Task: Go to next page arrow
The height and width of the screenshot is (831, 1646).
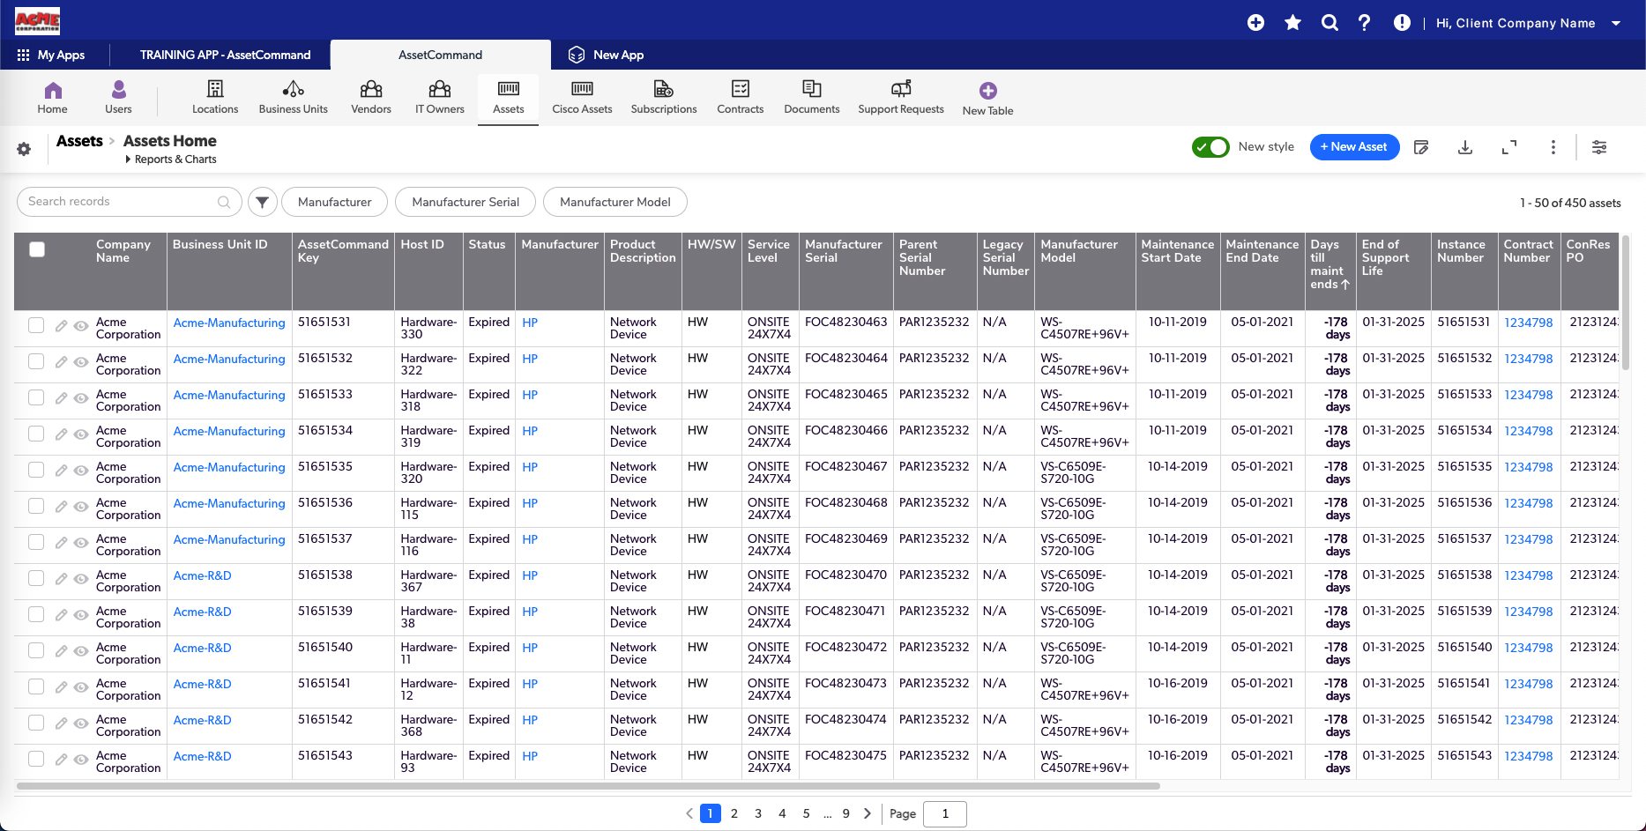Action: click(868, 813)
